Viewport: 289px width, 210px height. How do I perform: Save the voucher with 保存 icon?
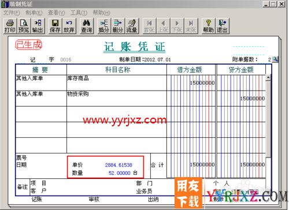click(55, 26)
